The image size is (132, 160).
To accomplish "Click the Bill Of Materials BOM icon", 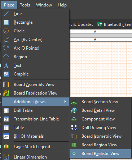I will point(6,136).
